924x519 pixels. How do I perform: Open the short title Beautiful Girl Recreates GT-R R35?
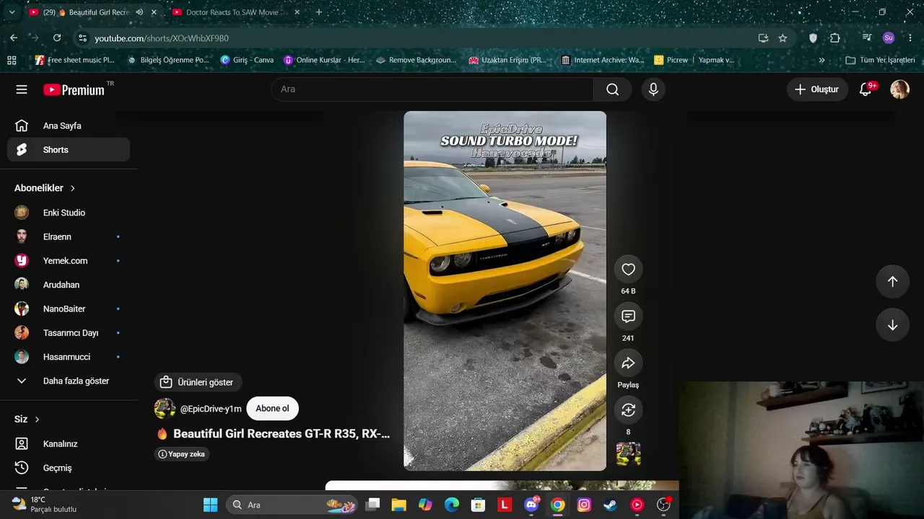coord(273,434)
